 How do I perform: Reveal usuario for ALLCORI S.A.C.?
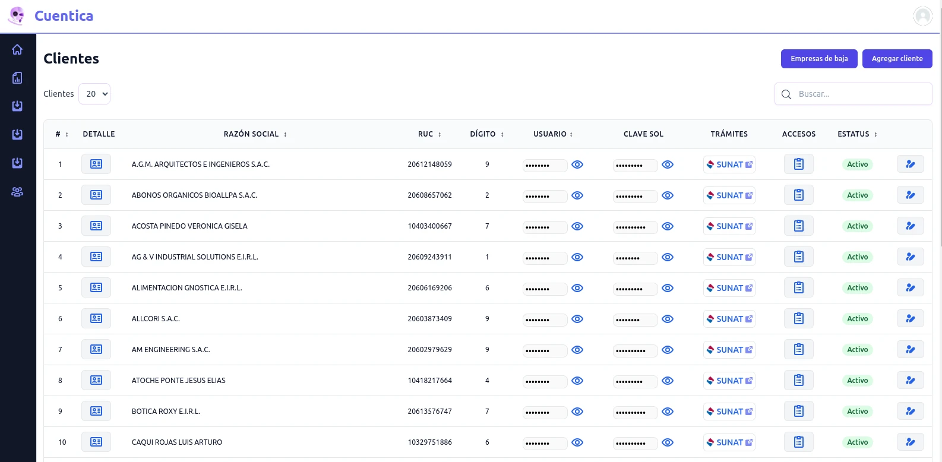[577, 319]
